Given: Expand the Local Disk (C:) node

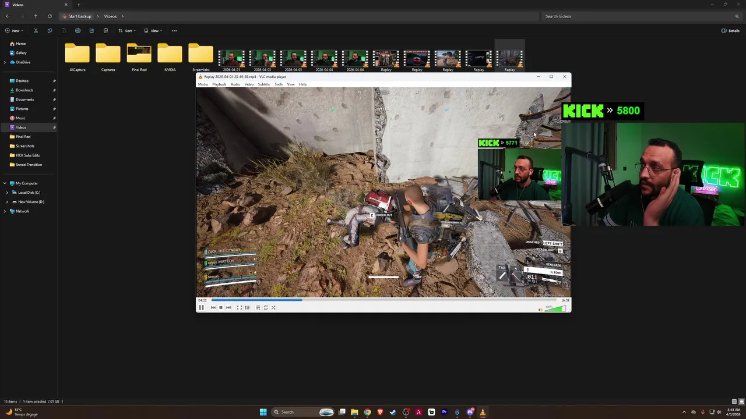Looking at the screenshot, I should click(x=7, y=193).
